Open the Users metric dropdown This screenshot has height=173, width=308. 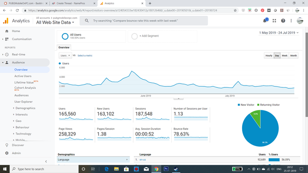click(65, 56)
